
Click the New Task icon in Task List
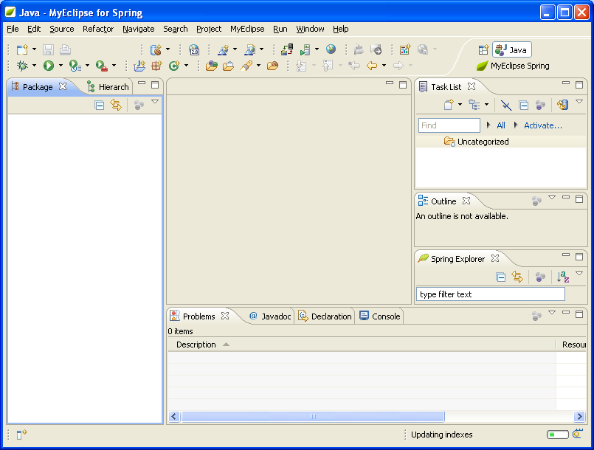[x=449, y=105]
